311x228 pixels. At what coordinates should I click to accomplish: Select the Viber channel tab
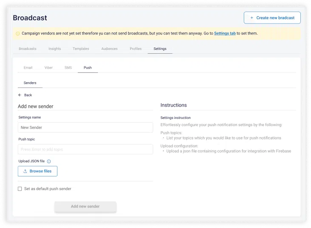[49, 68]
